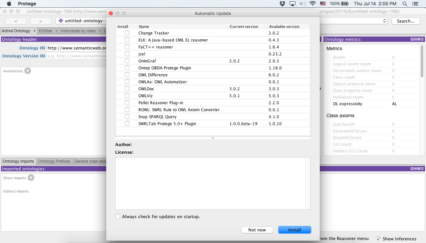Tick the OWLDoc update checkbox

(x=127, y=89)
